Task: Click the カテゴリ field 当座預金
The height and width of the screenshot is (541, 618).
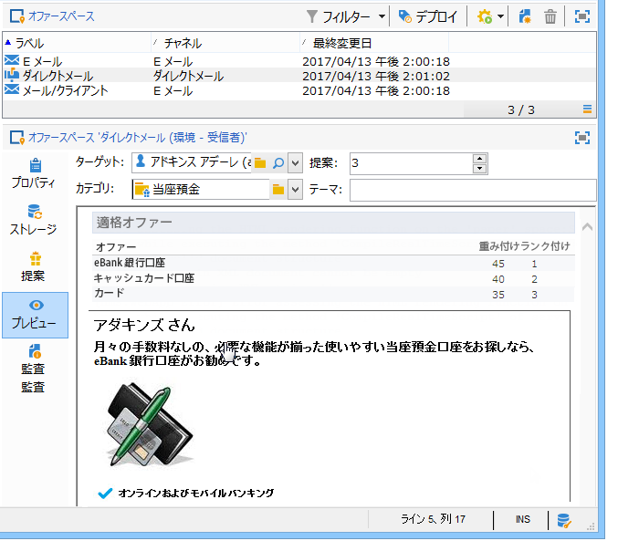Action: pos(201,190)
